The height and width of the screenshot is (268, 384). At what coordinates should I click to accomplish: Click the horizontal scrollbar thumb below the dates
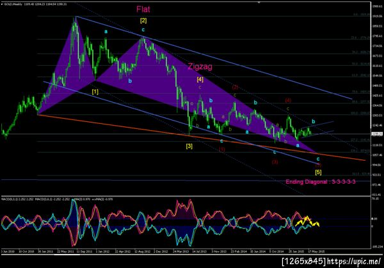(67, 255)
